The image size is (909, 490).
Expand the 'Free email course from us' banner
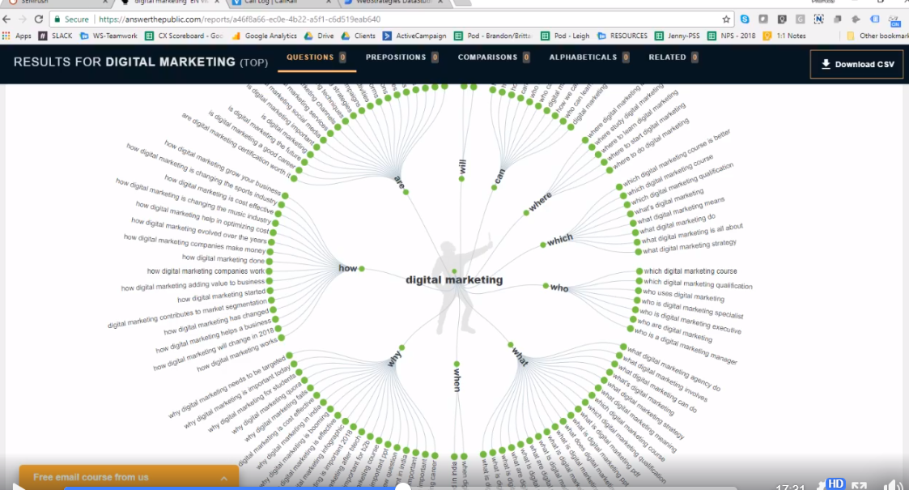tap(129, 477)
